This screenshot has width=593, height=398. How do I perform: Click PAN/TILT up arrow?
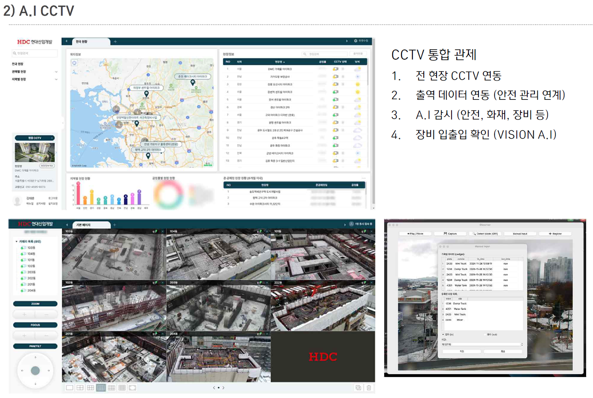(x=35, y=358)
